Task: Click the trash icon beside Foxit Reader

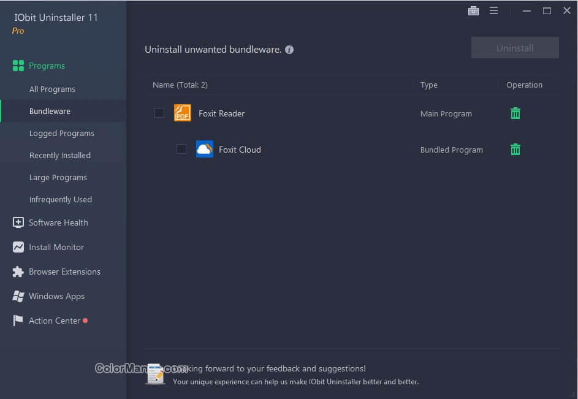Action: click(x=515, y=113)
